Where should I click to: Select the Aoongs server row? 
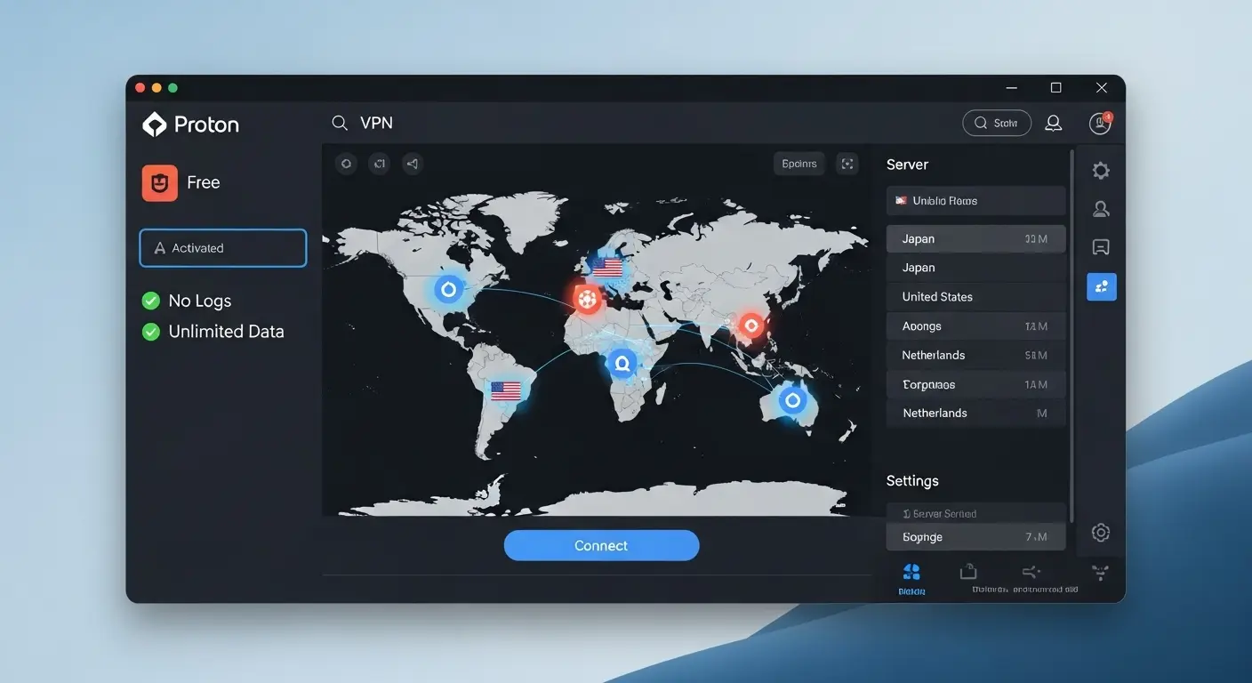pos(975,326)
